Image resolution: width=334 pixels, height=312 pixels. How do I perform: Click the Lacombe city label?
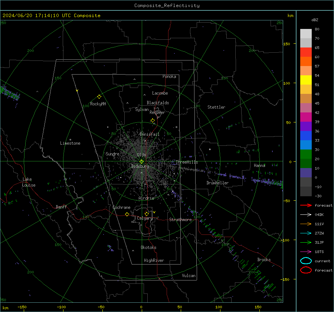(160, 93)
